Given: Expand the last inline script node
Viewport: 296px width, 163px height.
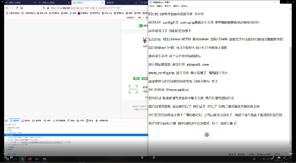Looking at the screenshot, I should coord(9,145).
